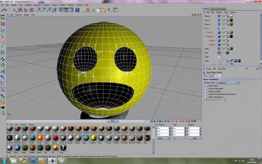262x164 pixels.
Task: Click the Apply button in the coordinates panel
Action: (195, 138)
